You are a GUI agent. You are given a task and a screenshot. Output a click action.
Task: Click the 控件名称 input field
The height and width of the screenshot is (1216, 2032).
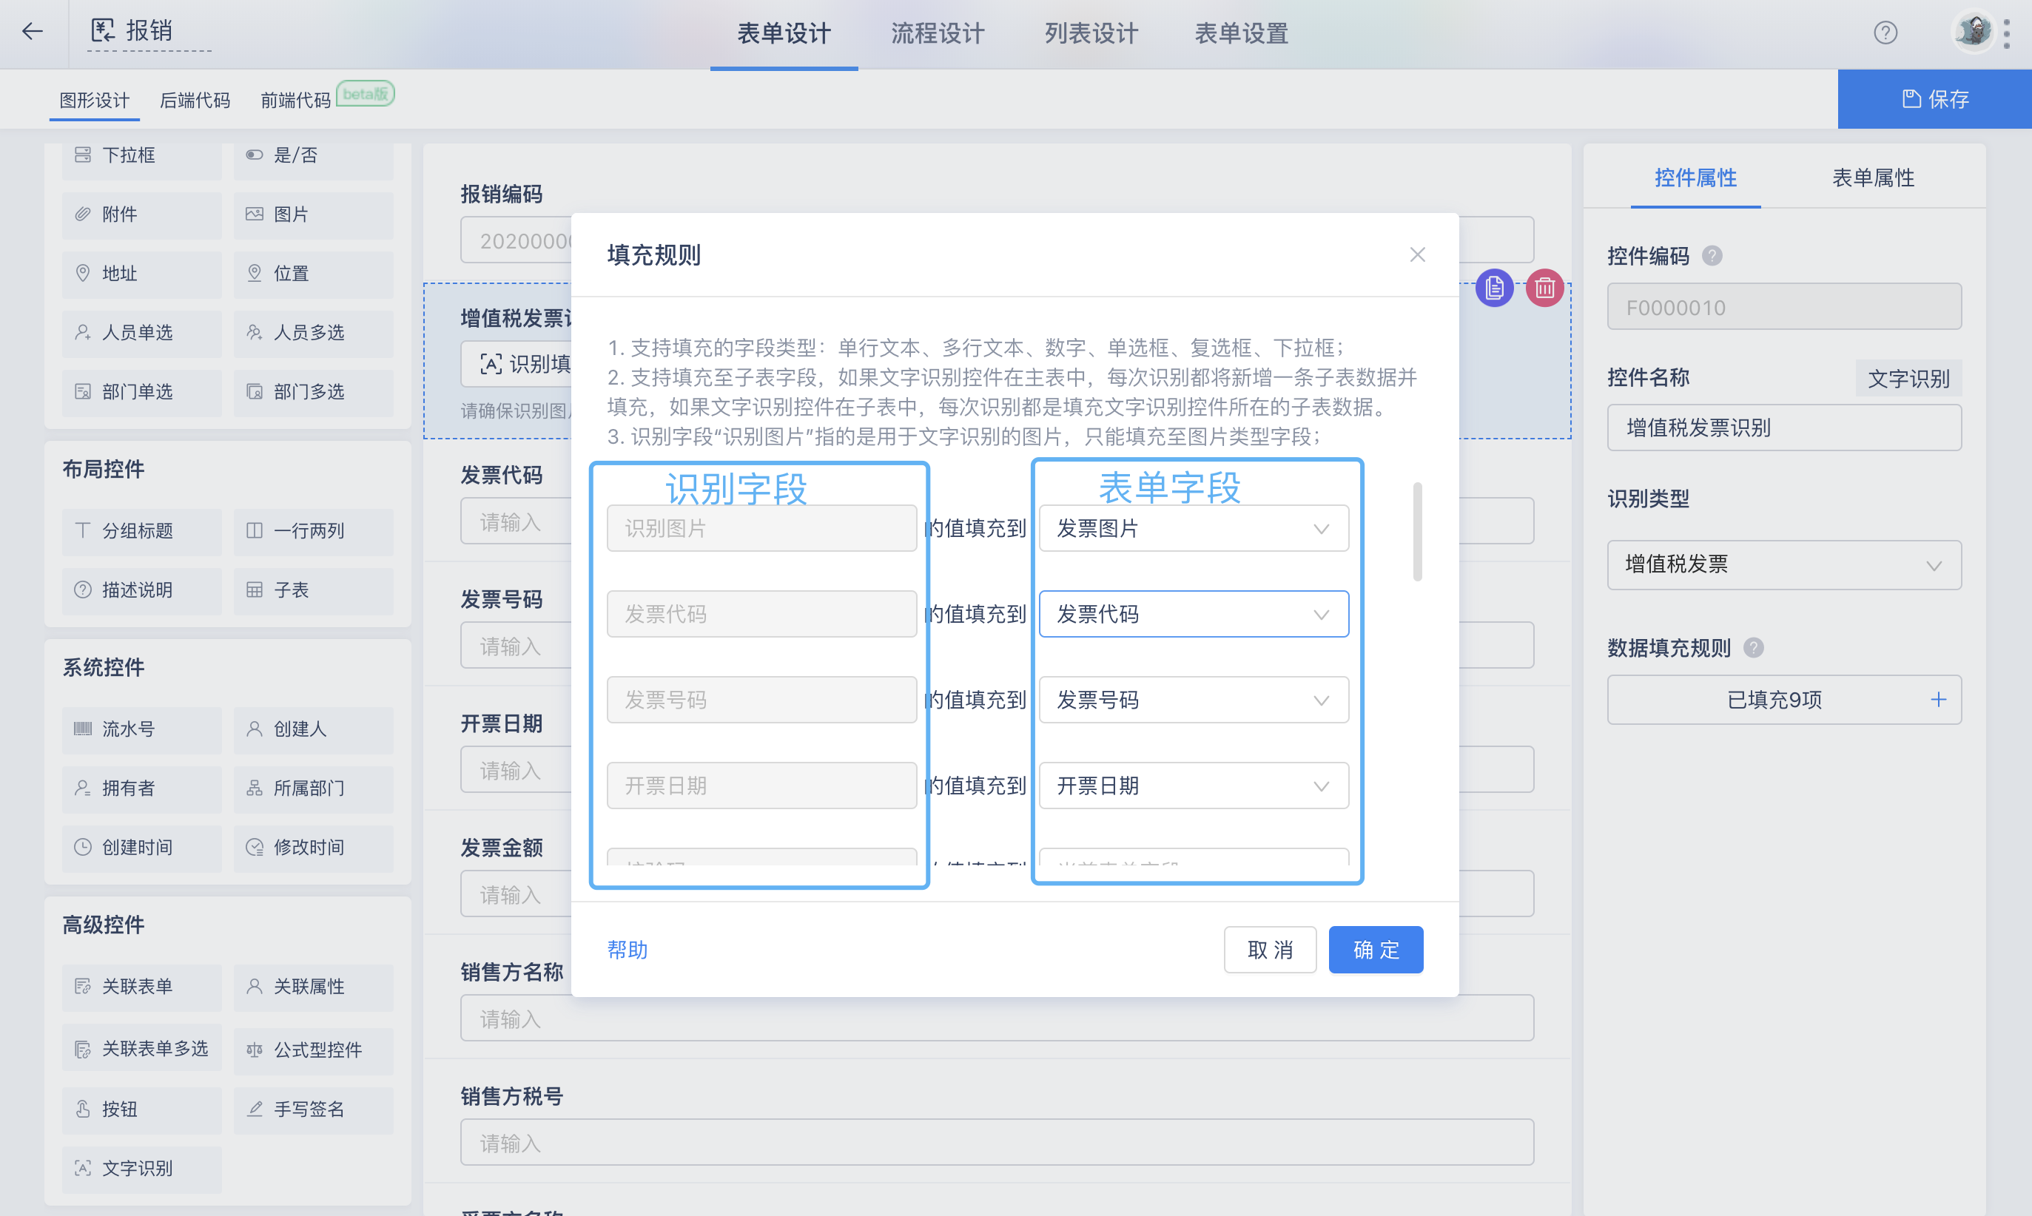click(x=1783, y=428)
